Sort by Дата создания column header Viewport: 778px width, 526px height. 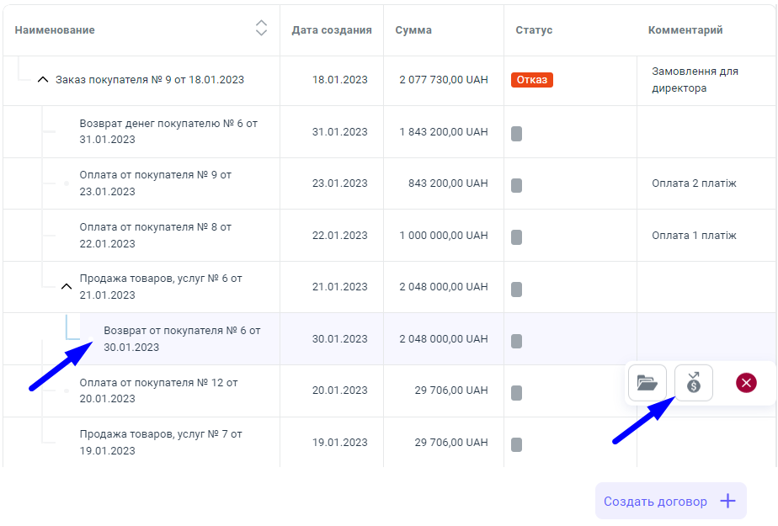click(x=331, y=30)
